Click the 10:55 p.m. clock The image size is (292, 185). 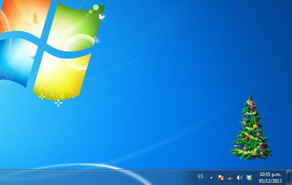point(270,174)
